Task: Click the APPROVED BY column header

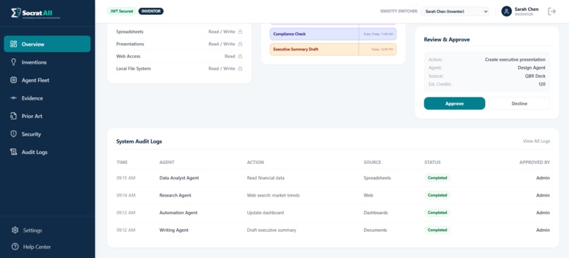Action: [534, 162]
